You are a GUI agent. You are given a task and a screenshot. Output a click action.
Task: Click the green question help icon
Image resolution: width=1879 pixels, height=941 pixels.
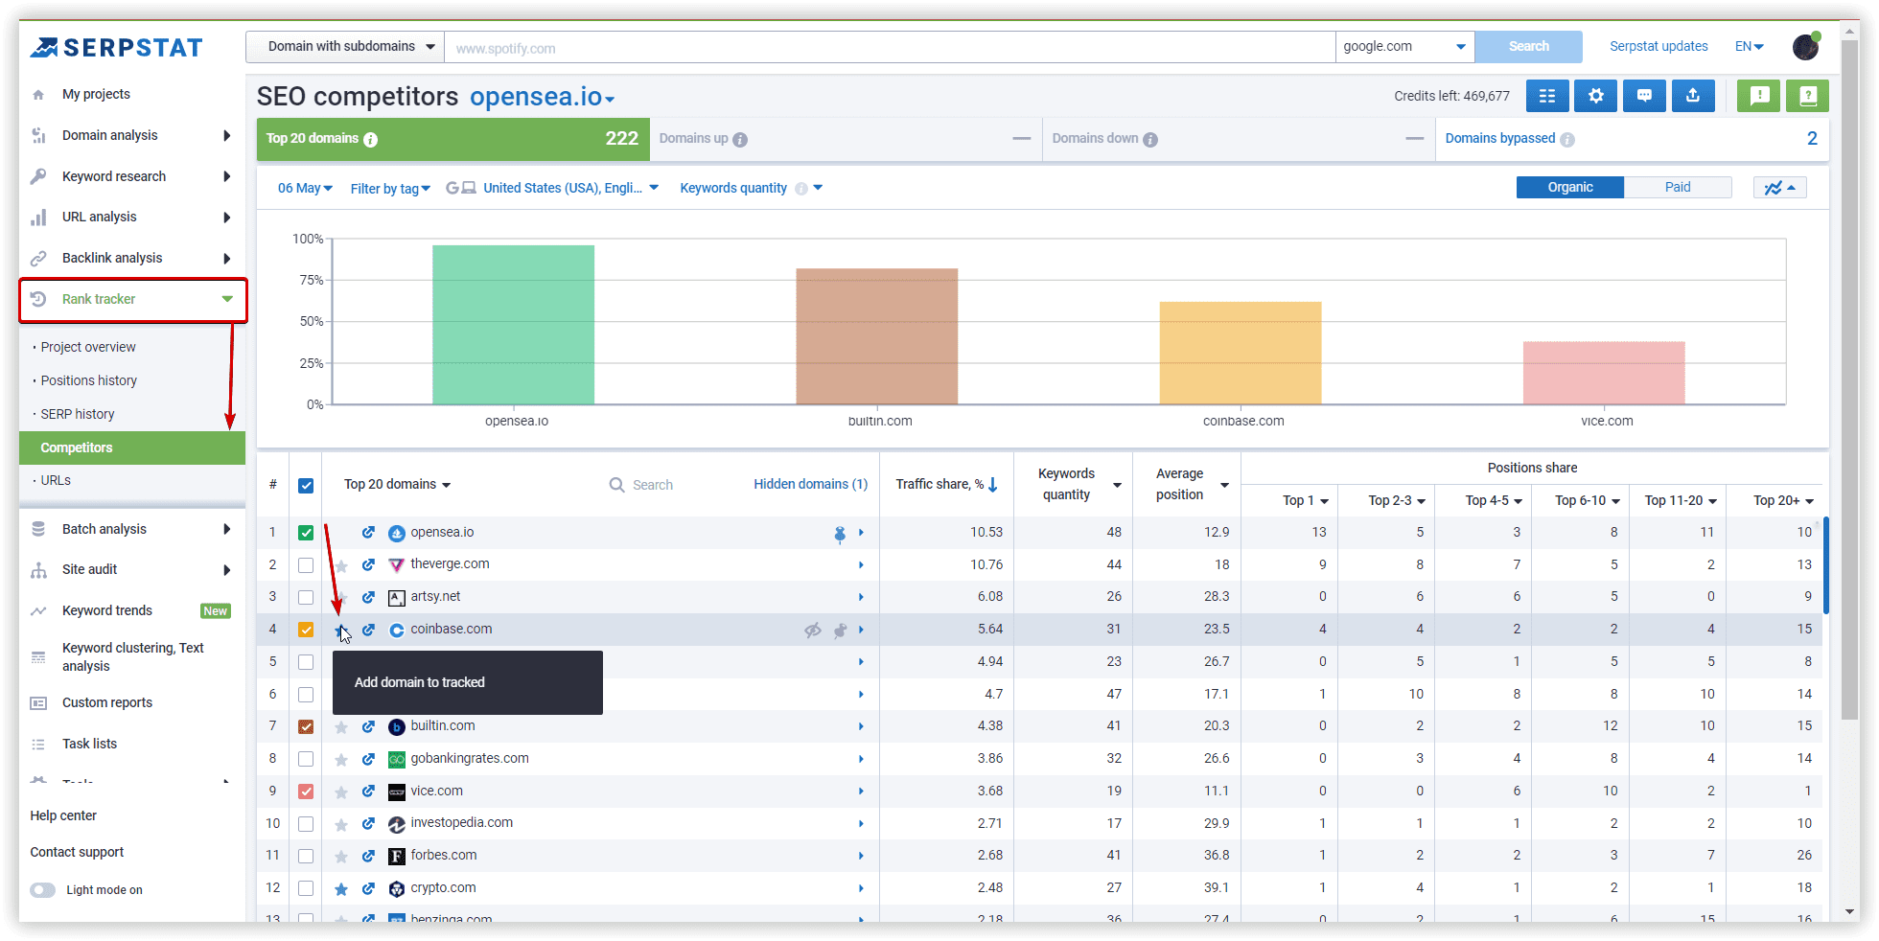coord(1807,96)
